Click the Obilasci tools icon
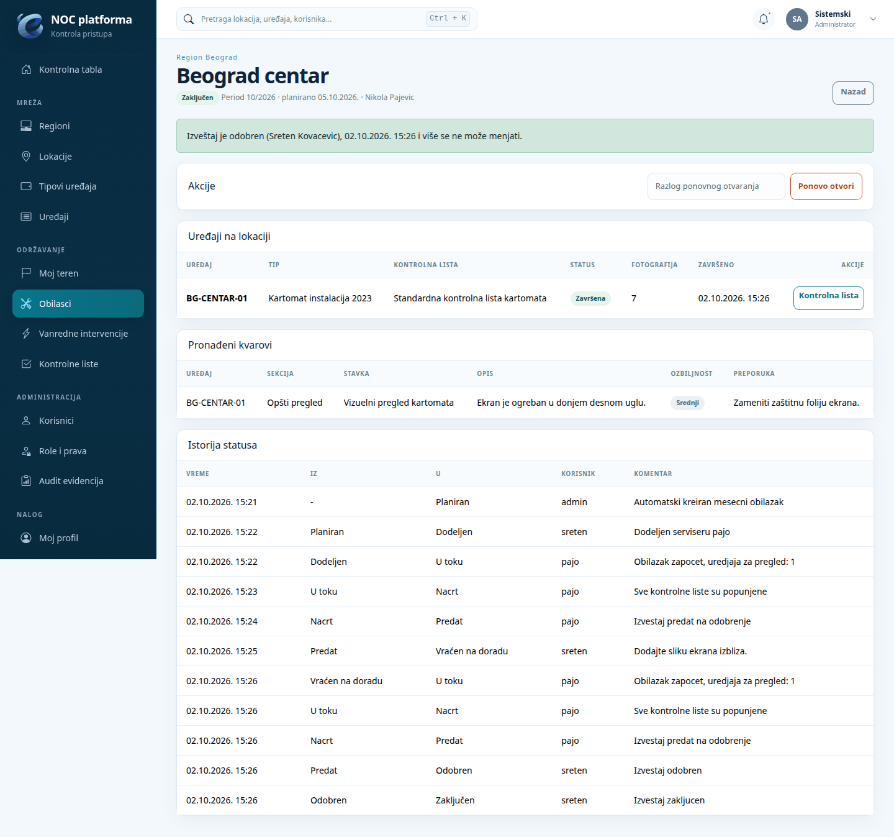 [26, 304]
